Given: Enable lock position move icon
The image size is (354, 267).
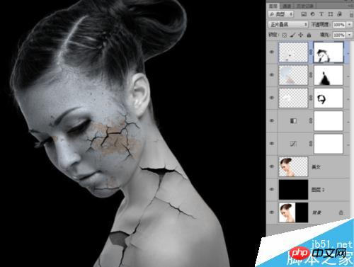Looking at the screenshot, I should 301,35.
